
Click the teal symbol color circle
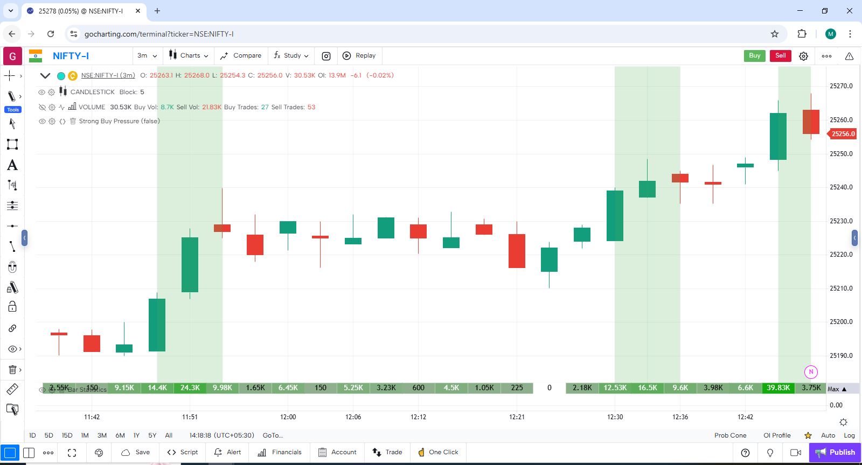[61, 76]
